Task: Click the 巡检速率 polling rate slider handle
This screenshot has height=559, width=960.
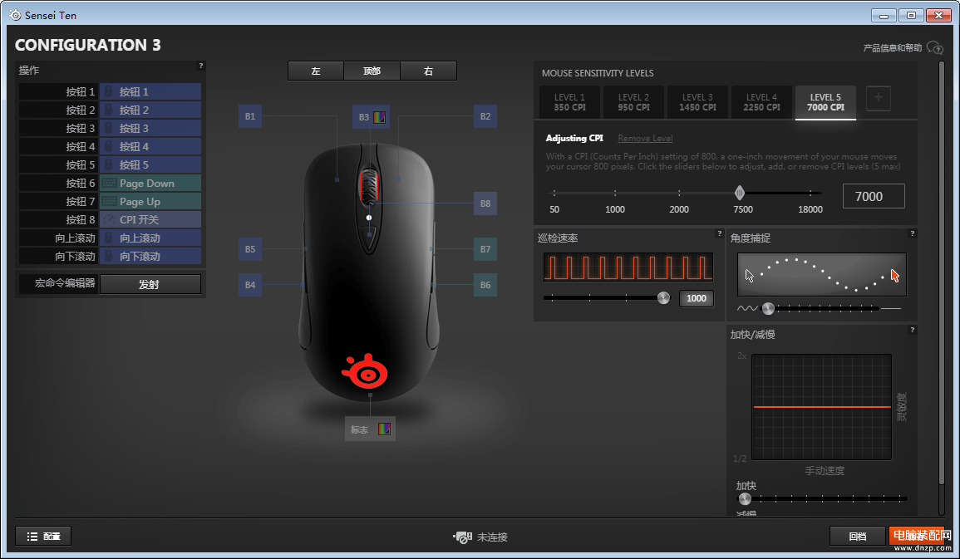Action: pyautogui.click(x=663, y=298)
